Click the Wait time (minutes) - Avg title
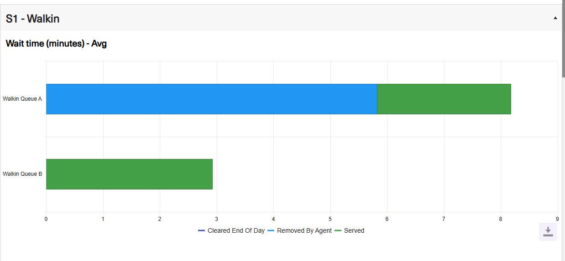This screenshot has height=261, width=565. pos(56,44)
